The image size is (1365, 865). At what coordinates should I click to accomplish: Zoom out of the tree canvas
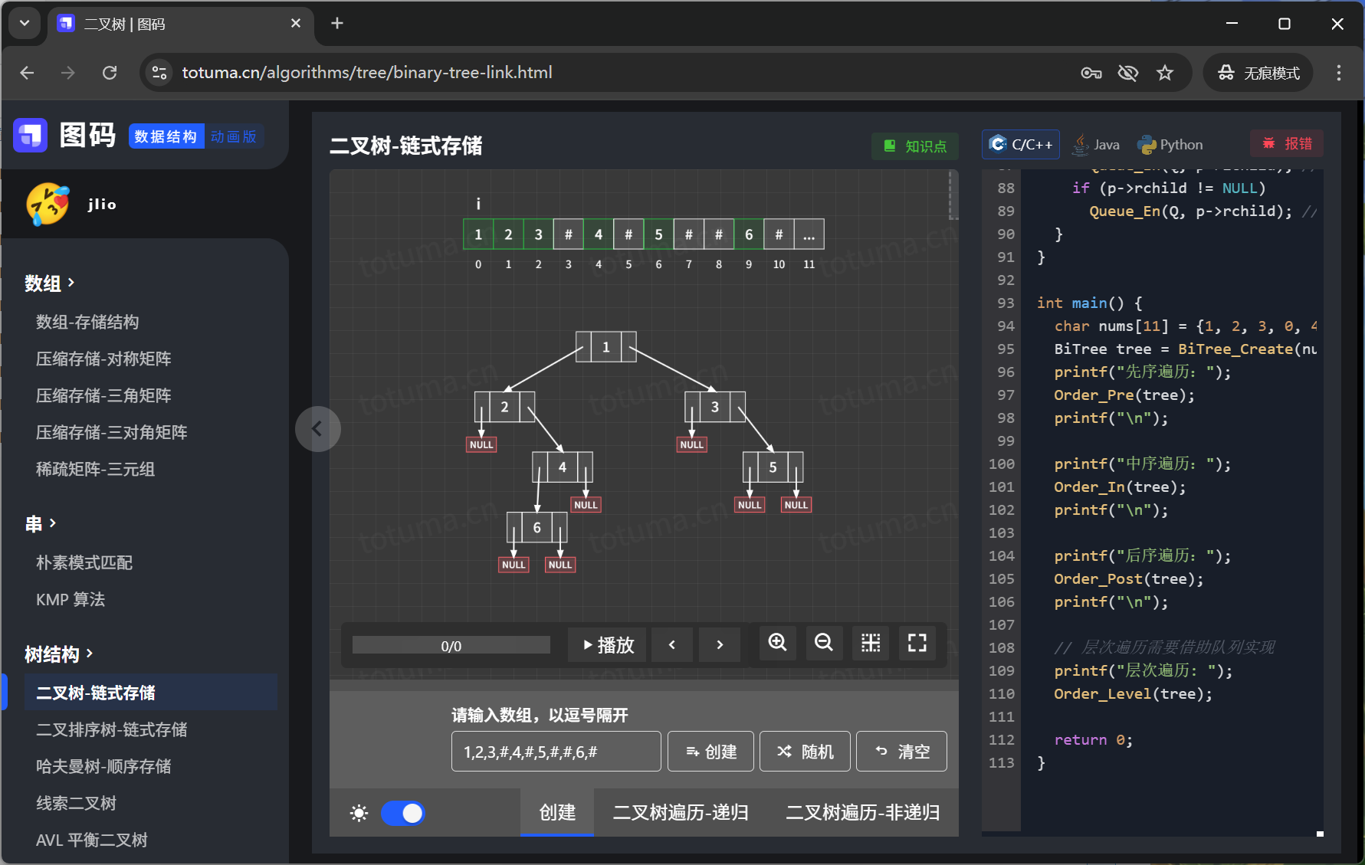tap(824, 643)
